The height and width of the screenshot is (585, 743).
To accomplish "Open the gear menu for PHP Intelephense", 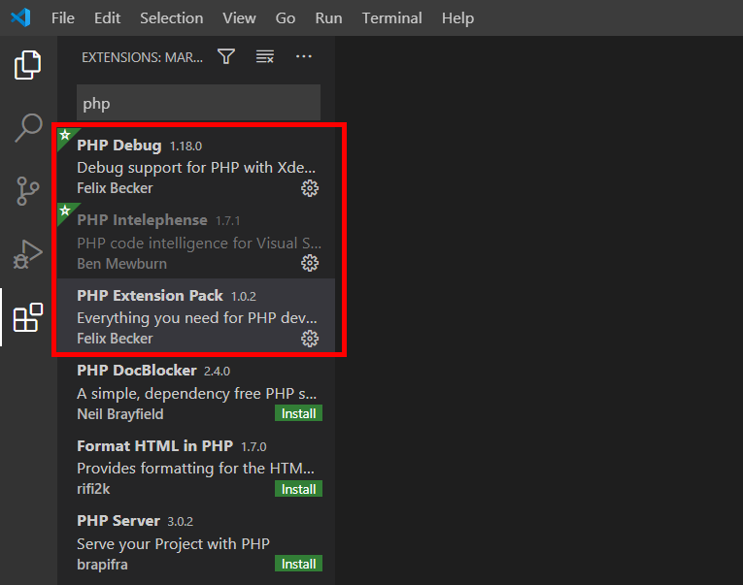I will pyautogui.click(x=310, y=263).
